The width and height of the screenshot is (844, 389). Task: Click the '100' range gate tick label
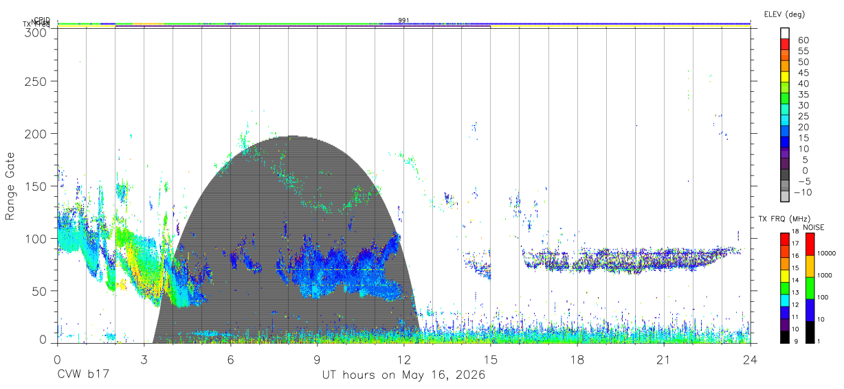pyautogui.click(x=36, y=238)
